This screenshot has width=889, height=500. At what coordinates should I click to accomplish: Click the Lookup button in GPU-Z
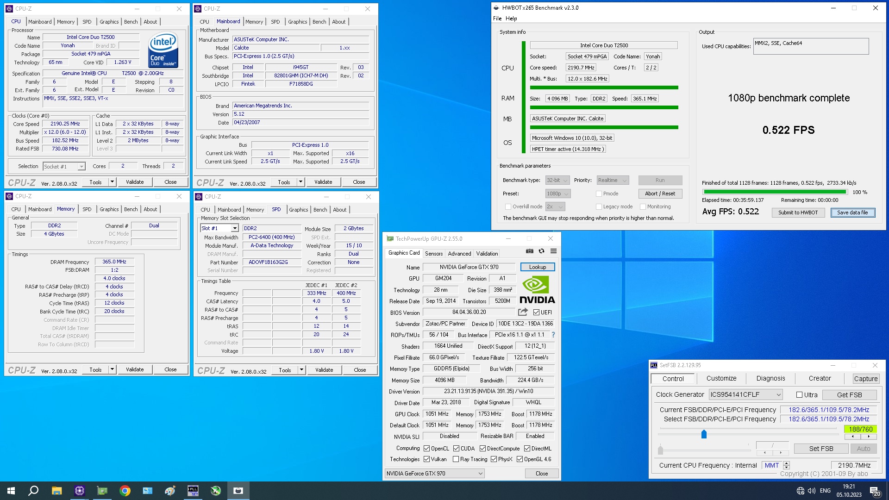pos(538,267)
